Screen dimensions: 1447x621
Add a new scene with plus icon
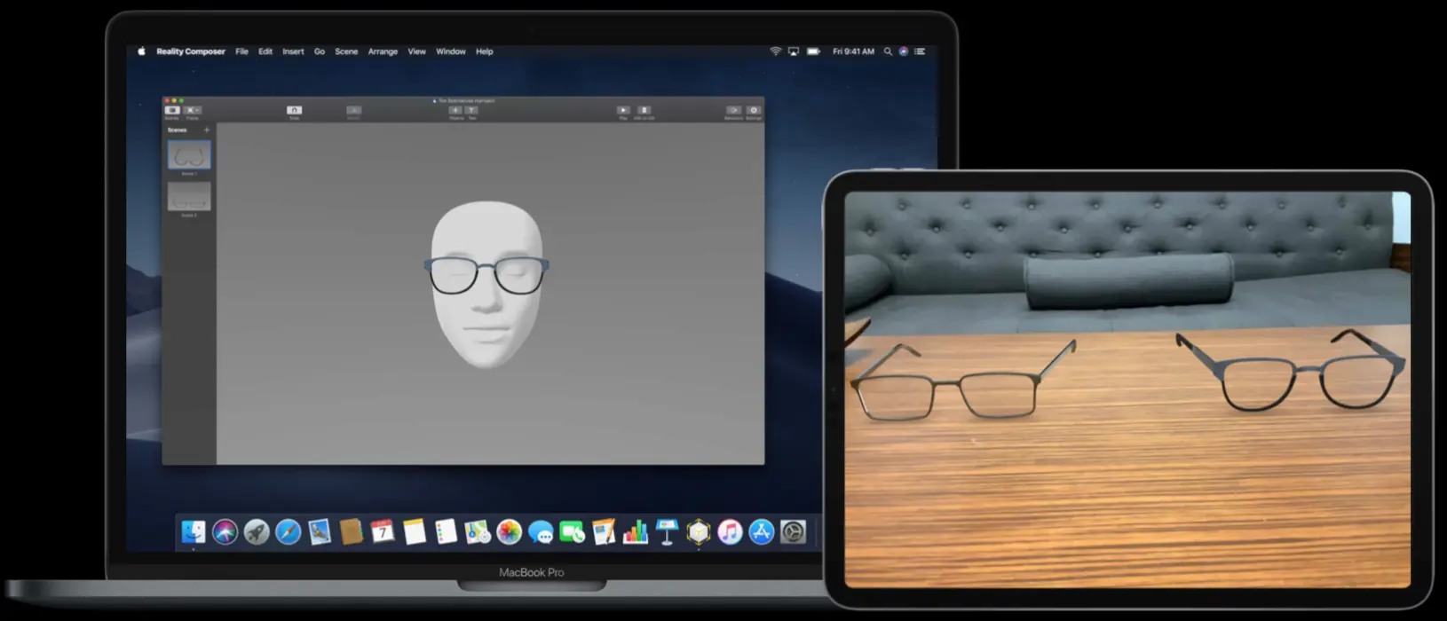pos(207,130)
